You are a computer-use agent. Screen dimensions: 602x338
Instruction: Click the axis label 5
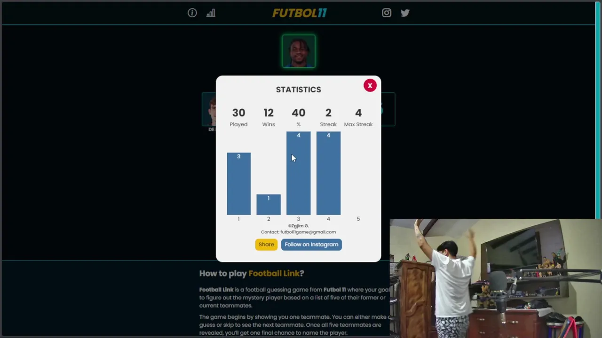pos(358,219)
